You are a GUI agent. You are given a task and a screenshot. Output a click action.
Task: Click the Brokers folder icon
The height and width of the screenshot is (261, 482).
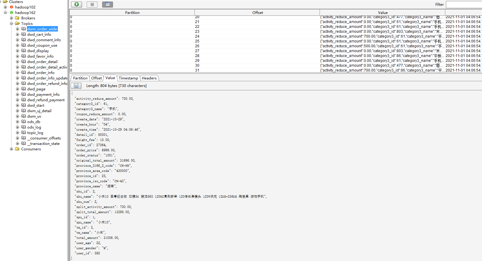(x=17, y=18)
